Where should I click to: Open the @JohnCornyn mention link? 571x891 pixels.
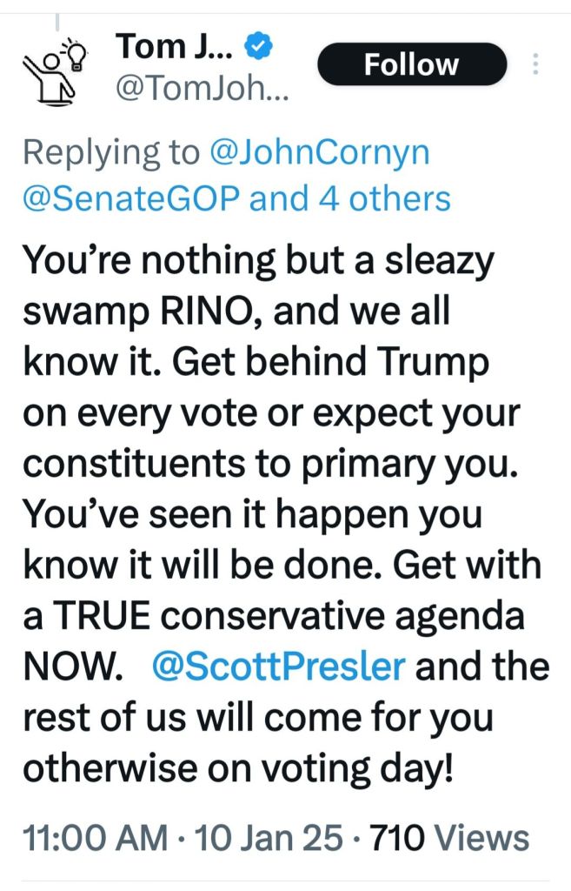click(x=320, y=152)
